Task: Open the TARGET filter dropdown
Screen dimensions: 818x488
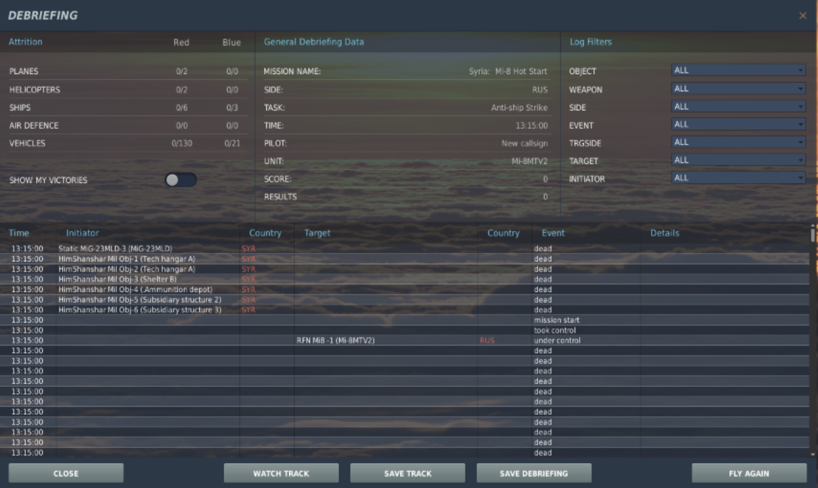Action: click(x=738, y=160)
